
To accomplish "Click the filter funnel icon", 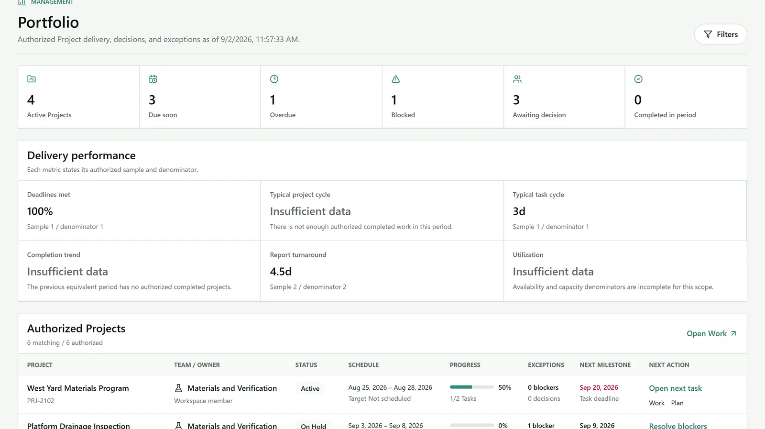I will point(708,34).
